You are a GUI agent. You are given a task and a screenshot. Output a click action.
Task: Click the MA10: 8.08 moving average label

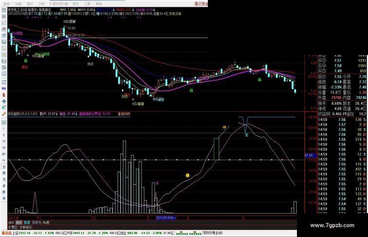click(x=86, y=10)
